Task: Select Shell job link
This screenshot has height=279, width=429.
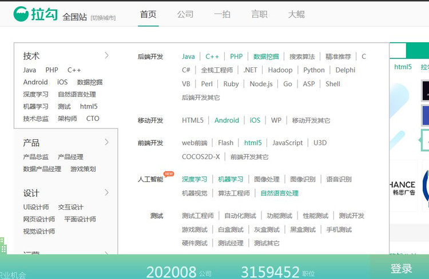Action: (333, 84)
